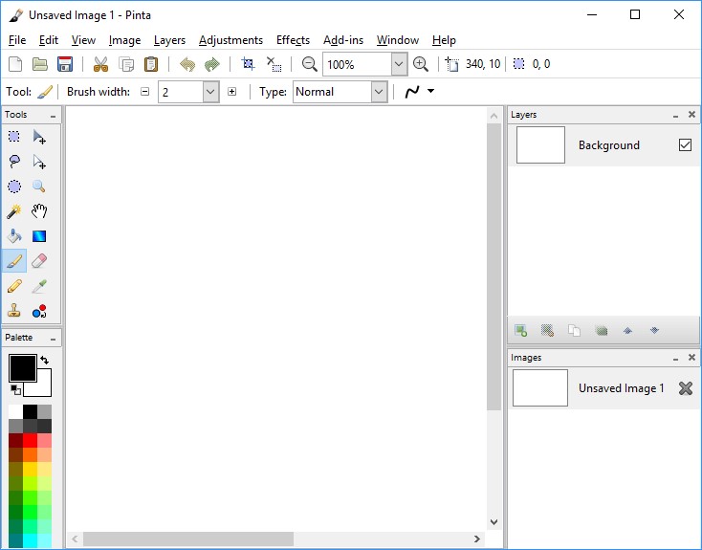702x550 pixels.
Task: Swap primary and secondary colors arrow
Action: [x=44, y=360]
